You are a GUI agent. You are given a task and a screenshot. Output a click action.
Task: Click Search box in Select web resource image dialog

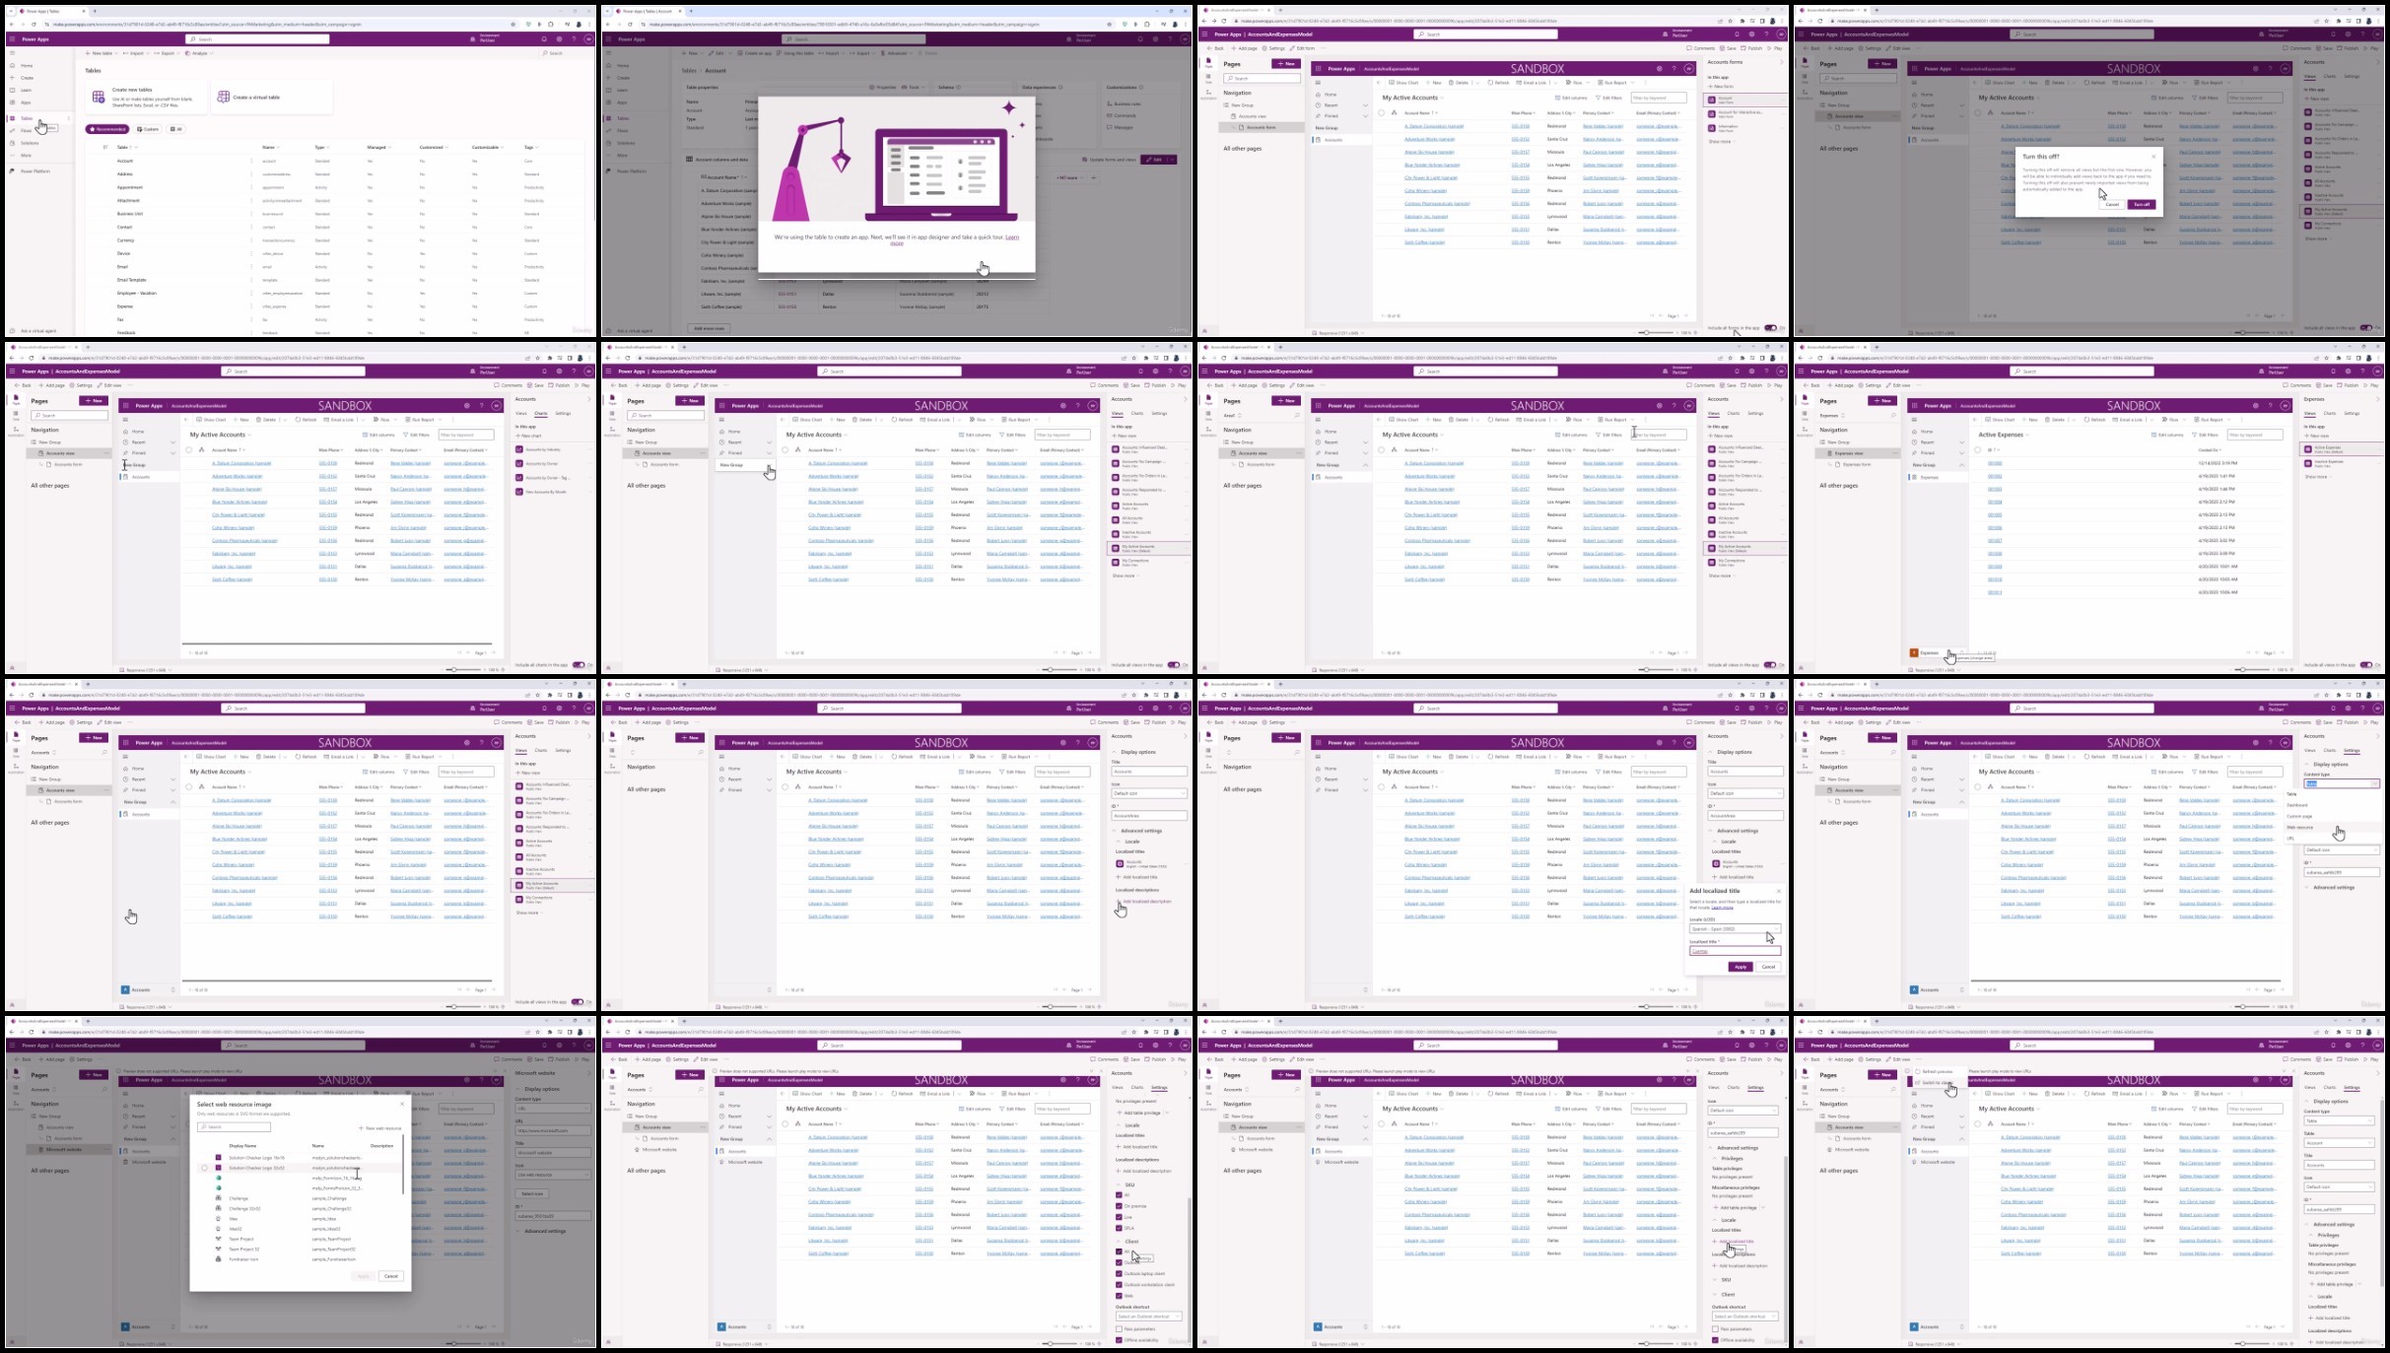click(x=234, y=1127)
